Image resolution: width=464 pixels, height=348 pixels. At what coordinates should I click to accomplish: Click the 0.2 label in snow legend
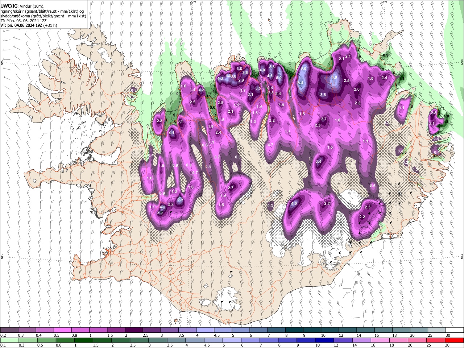point(3,336)
